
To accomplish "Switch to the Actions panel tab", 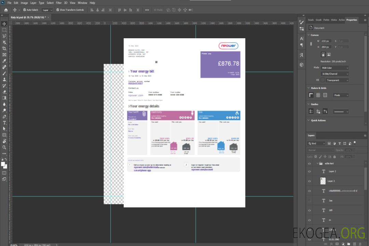I will (342, 20).
